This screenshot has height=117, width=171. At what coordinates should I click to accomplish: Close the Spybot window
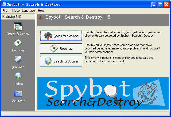click(166, 4)
